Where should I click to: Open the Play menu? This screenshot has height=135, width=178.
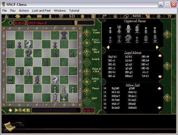(x=13, y=11)
